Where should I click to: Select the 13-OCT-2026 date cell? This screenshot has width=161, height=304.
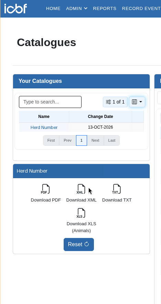pyautogui.click(x=100, y=127)
